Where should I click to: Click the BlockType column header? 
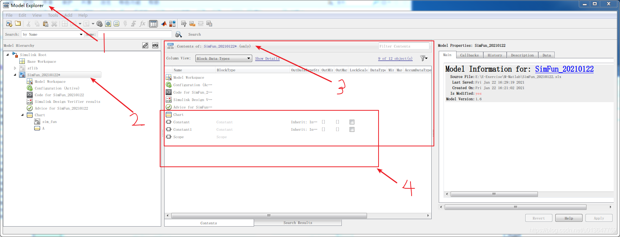click(253, 70)
